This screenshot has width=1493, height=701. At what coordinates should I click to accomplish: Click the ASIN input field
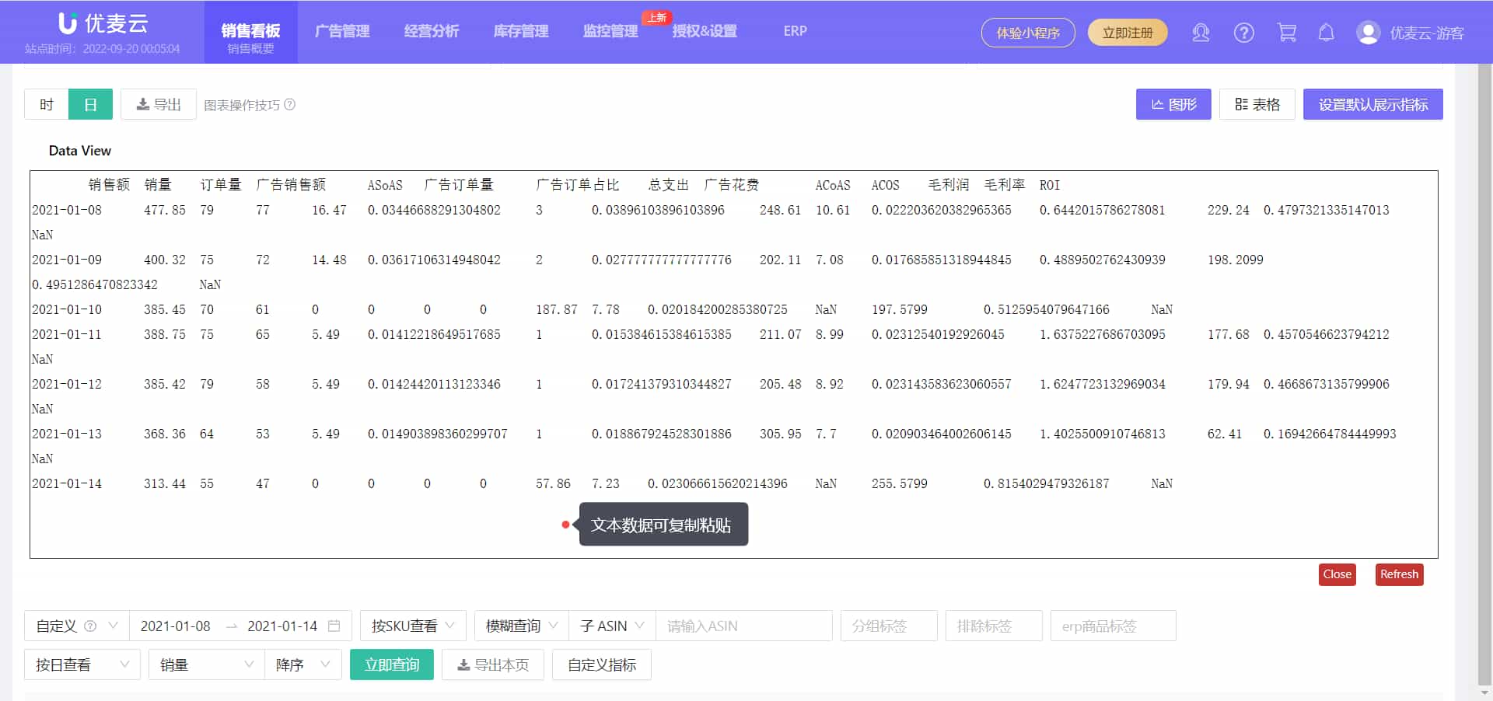click(744, 626)
